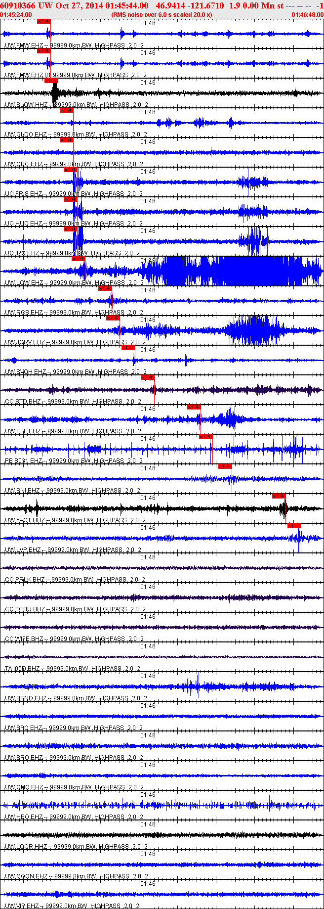
Task: Select the red pick marker on UW.SVOH EHZ
Action: pyautogui.click(x=128, y=347)
